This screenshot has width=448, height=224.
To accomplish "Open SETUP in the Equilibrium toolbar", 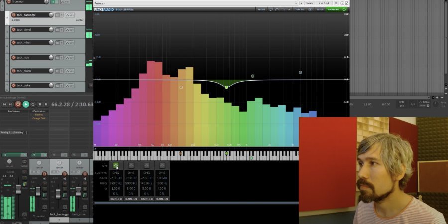I will click(x=320, y=10).
